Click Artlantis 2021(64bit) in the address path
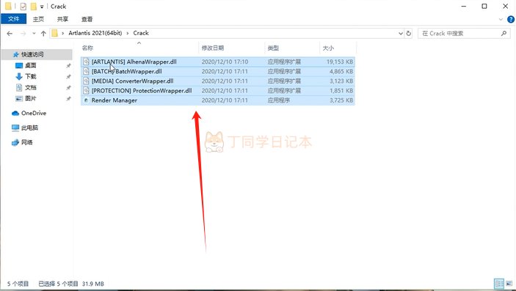Screen dimensions: 516x291 coord(95,33)
